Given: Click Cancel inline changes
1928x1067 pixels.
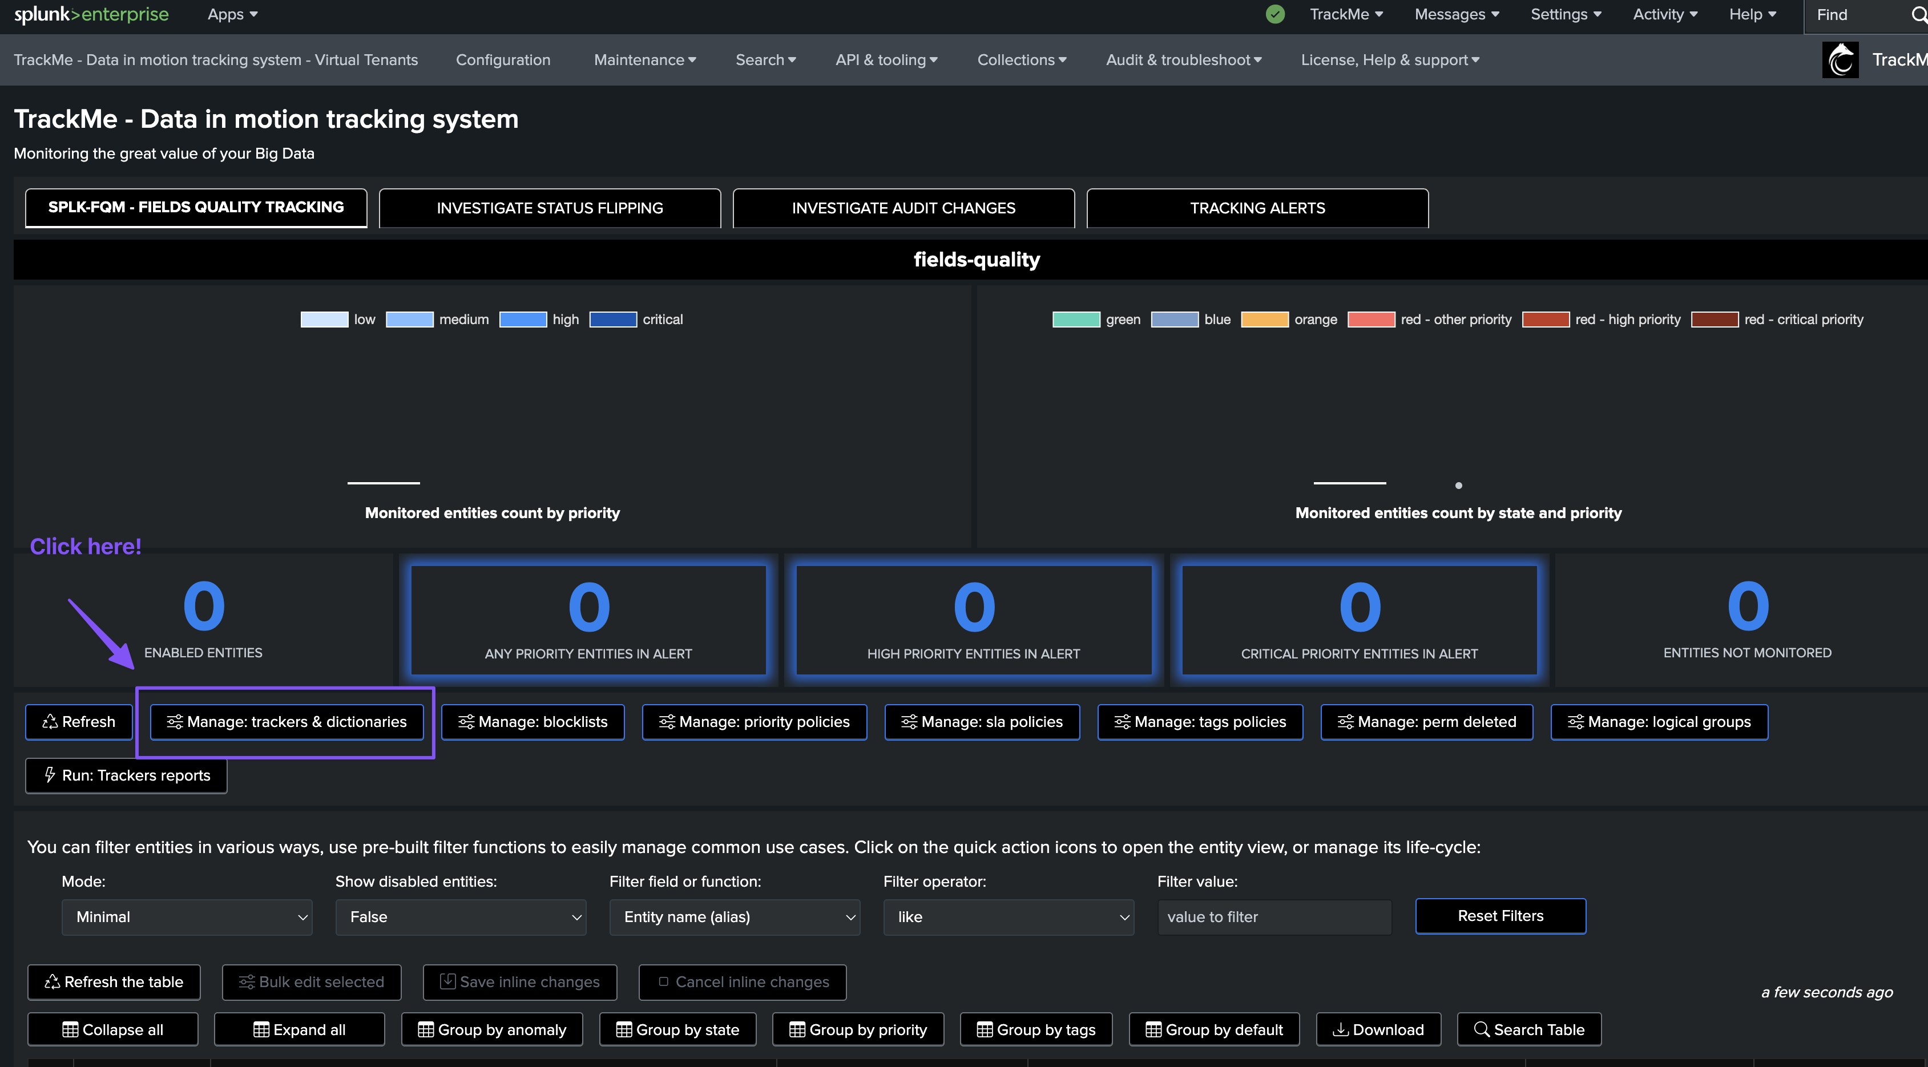Looking at the screenshot, I should click(743, 982).
